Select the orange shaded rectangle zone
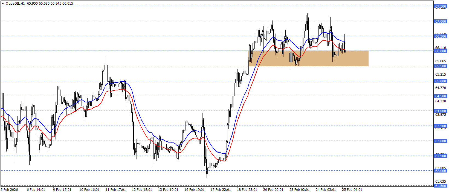 (x=308, y=58)
